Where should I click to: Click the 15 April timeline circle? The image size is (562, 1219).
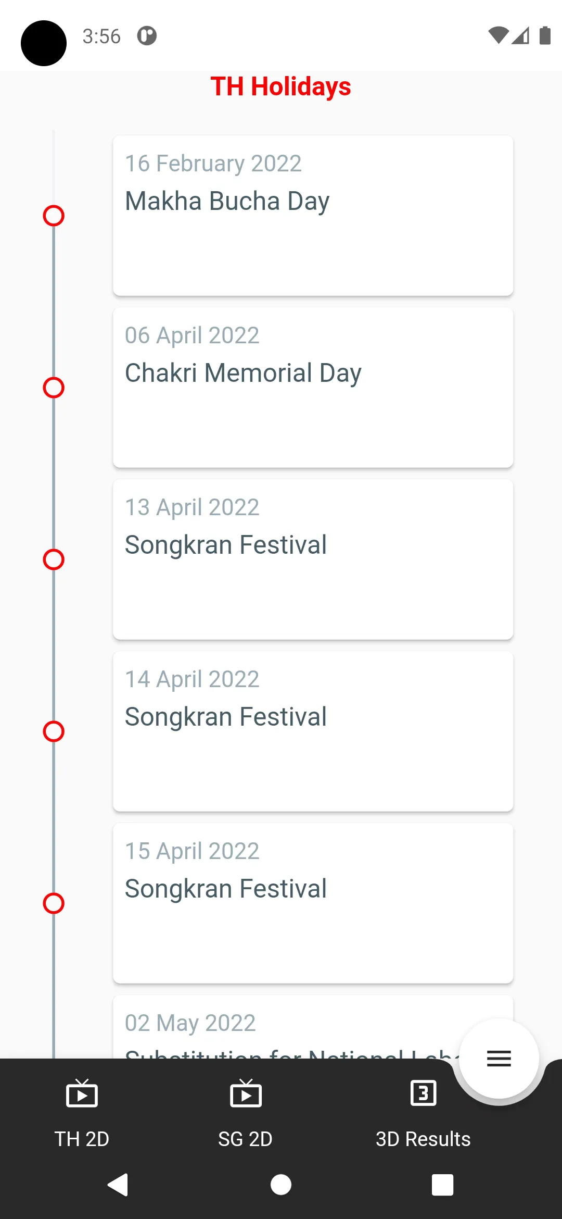tap(54, 903)
